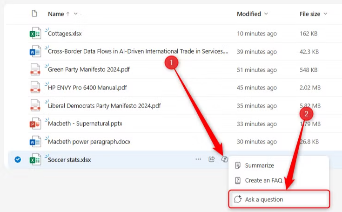Click the PDF icon for Green Party Manifesto 2024.pdf
The height and width of the screenshot is (212, 342).
point(35,69)
